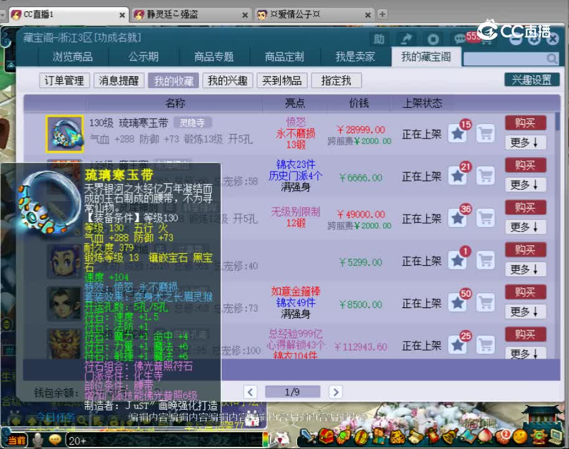The width and height of the screenshot is (569, 449).
Task: Toggle favorite star with badge 50
Action: click(x=457, y=303)
